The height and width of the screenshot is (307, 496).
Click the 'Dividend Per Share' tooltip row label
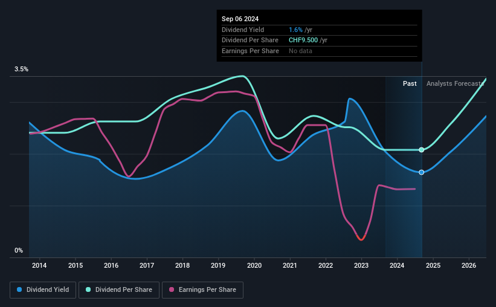pos(250,40)
